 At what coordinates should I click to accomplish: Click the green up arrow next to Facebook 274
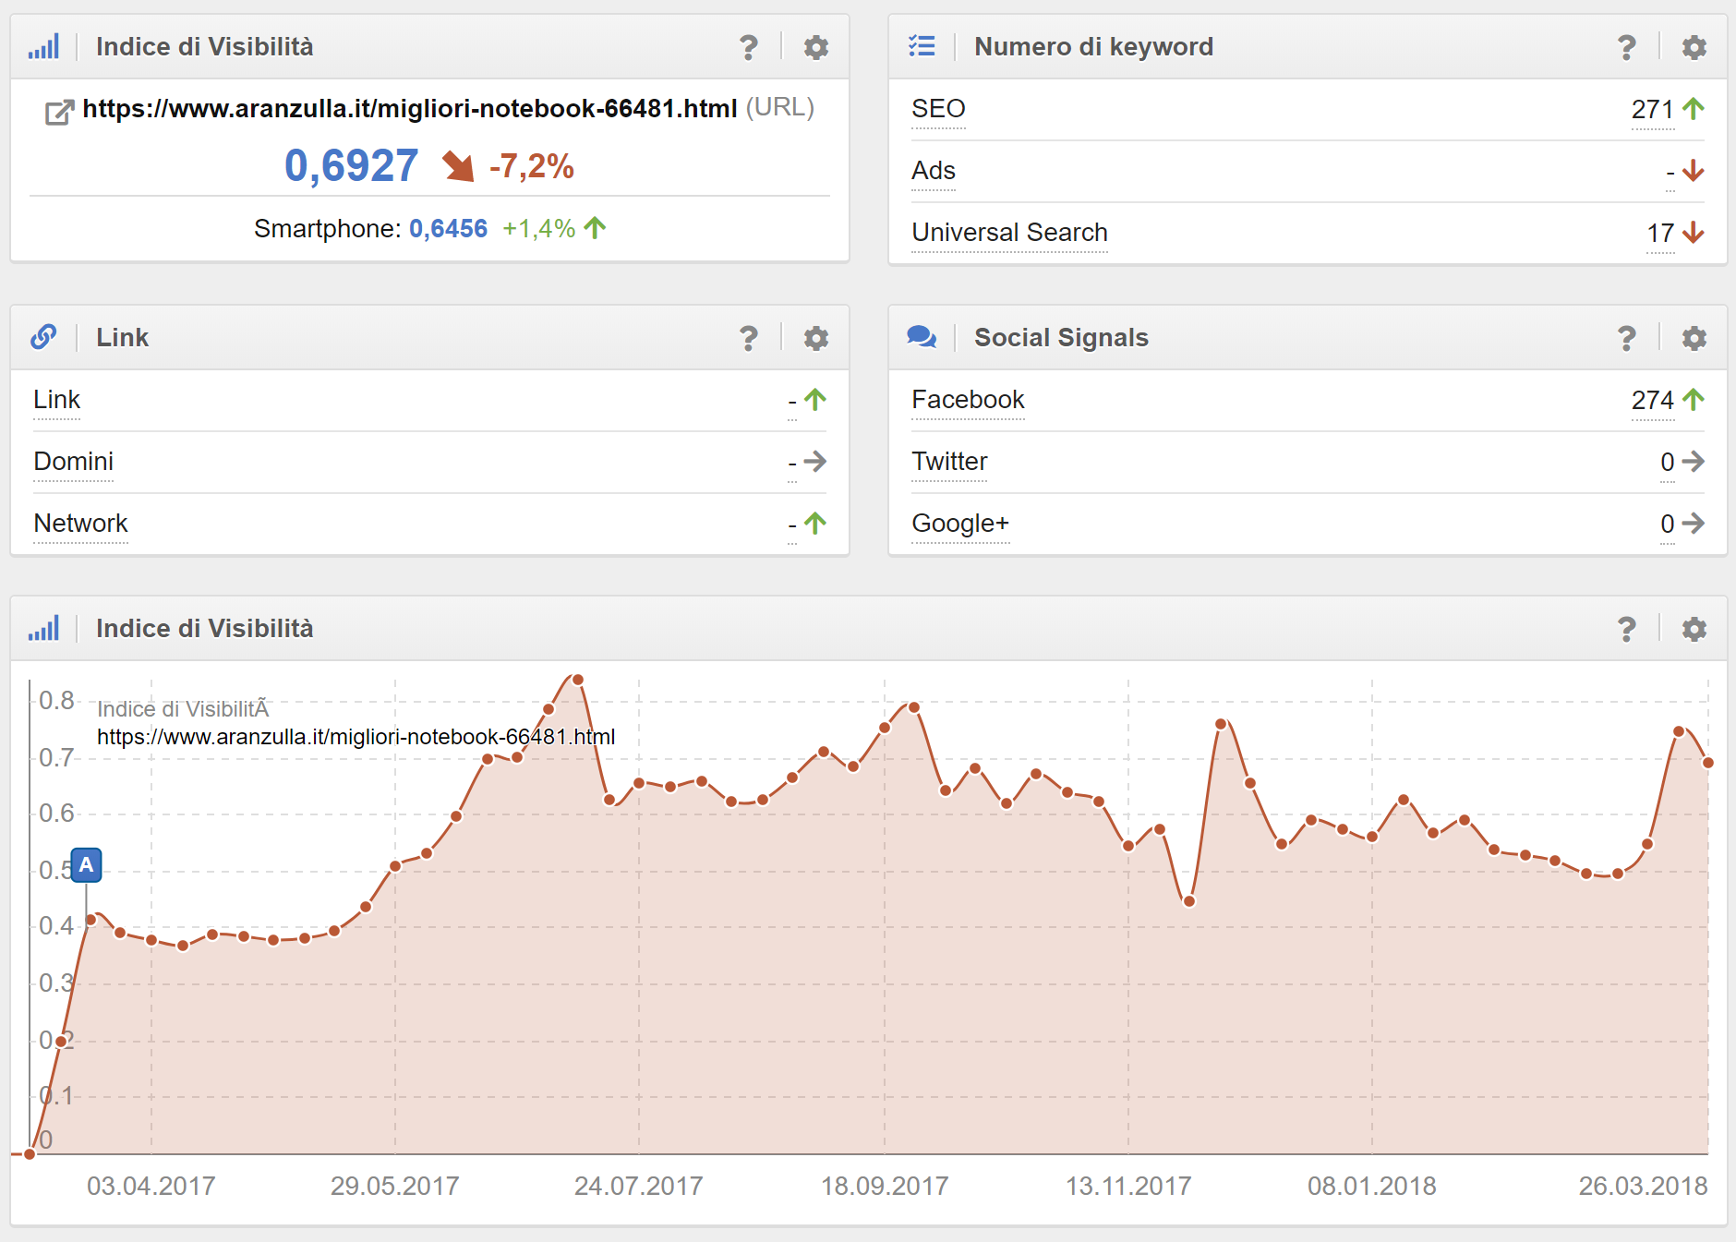[1693, 400]
